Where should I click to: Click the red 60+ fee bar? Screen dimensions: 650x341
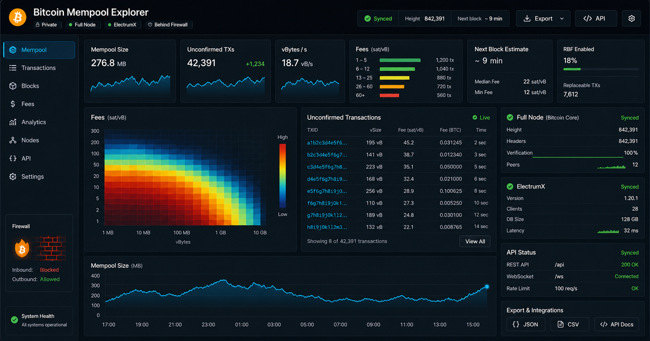(389, 95)
